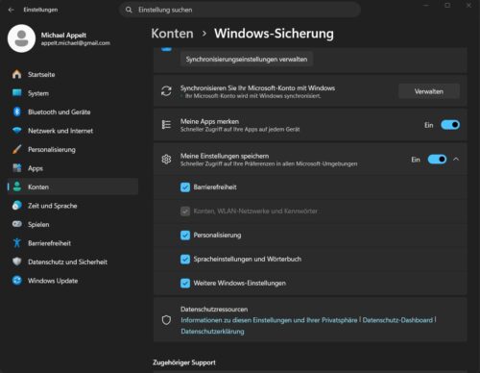Click the Michael Appelt profile avatar
Image resolution: width=480 pixels, height=373 pixels.
coord(21,38)
